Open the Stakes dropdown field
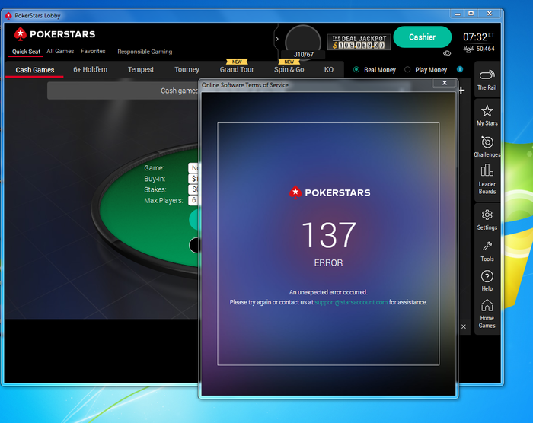This screenshot has height=423, width=533. click(x=193, y=189)
